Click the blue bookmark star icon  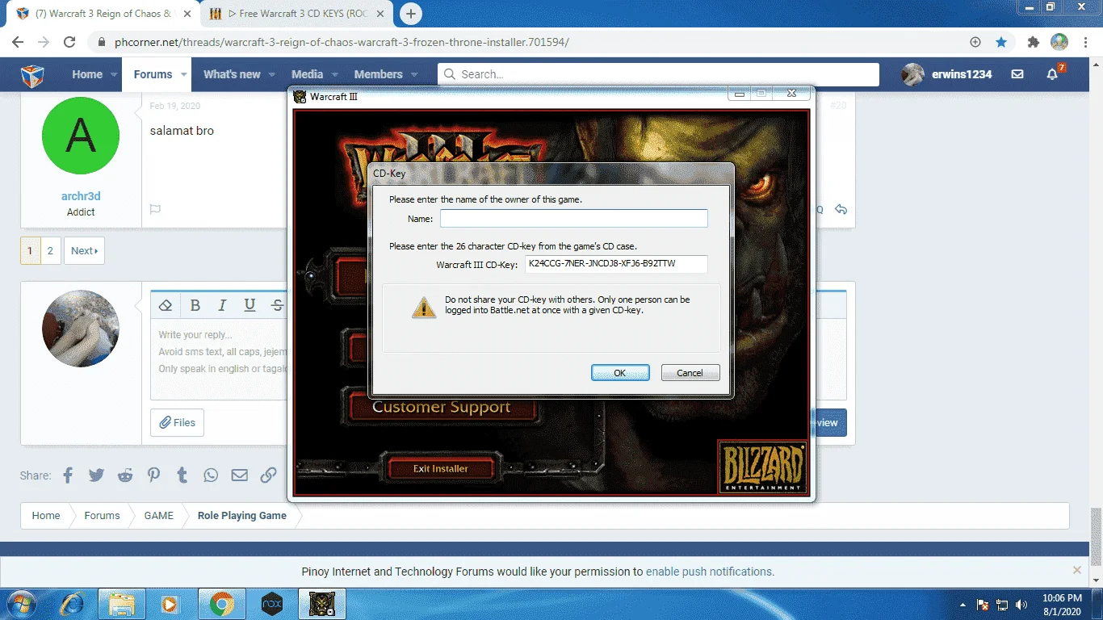[1001, 42]
